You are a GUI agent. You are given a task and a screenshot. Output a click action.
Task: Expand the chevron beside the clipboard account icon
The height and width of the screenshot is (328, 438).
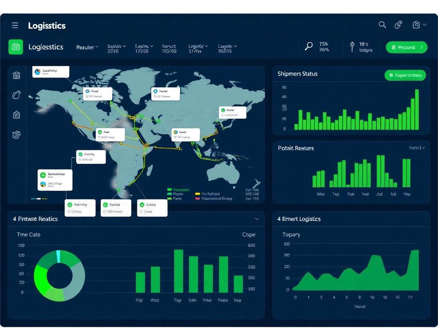point(424,24)
